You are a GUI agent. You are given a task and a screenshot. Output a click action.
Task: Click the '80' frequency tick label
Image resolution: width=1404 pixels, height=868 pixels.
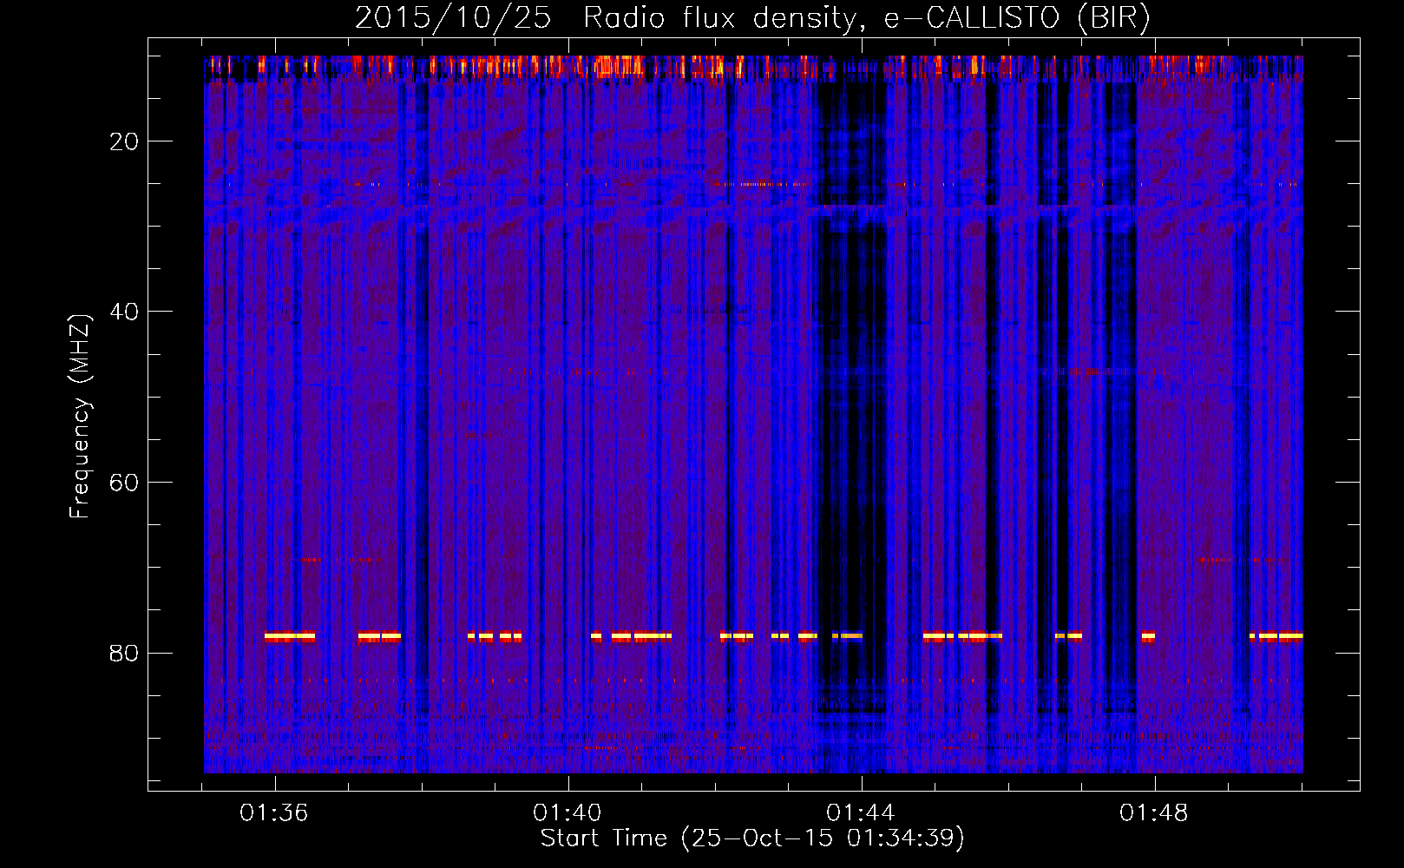coord(124,653)
